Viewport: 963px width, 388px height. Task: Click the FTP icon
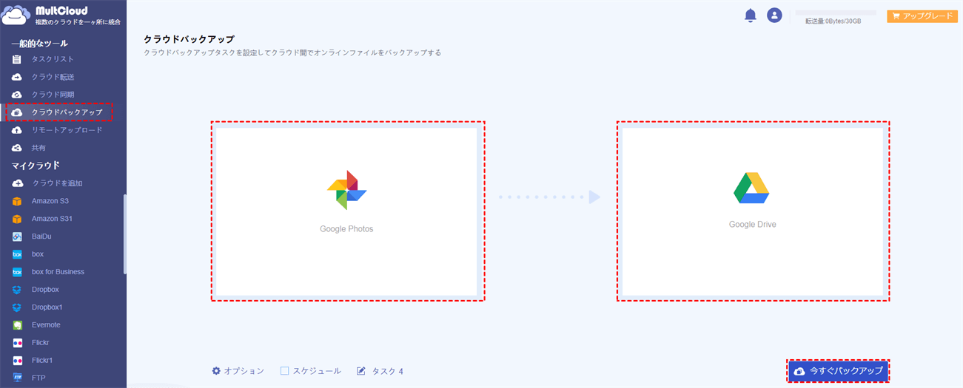click(17, 378)
